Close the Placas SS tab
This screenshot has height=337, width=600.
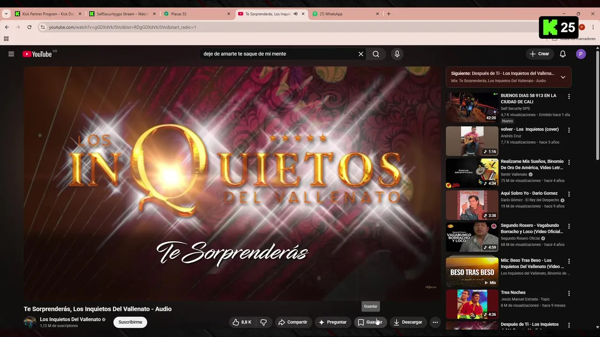coord(229,14)
